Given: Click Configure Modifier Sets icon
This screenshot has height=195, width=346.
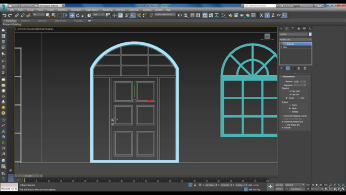Looking at the screenshot, I should tap(305, 68).
